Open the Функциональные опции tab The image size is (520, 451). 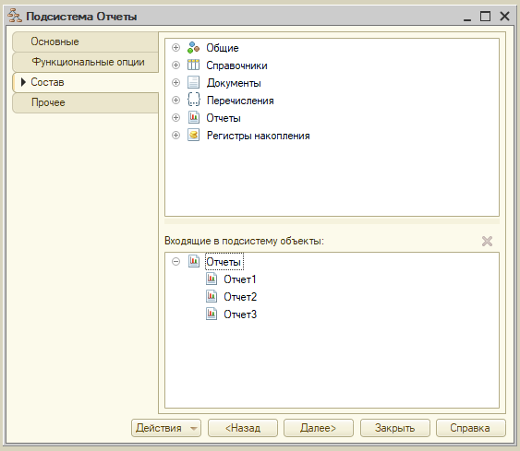[x=85, y=62]
